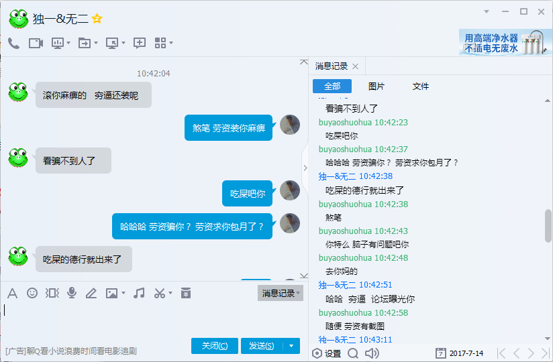
Task: Click frog avatar beside 看骗不到人了 message
Action: coord(18,158)
